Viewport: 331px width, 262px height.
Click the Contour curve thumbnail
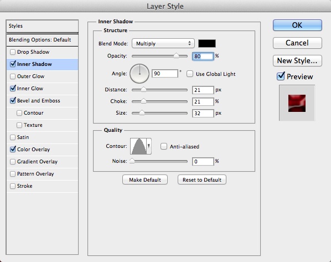point(138,146)
